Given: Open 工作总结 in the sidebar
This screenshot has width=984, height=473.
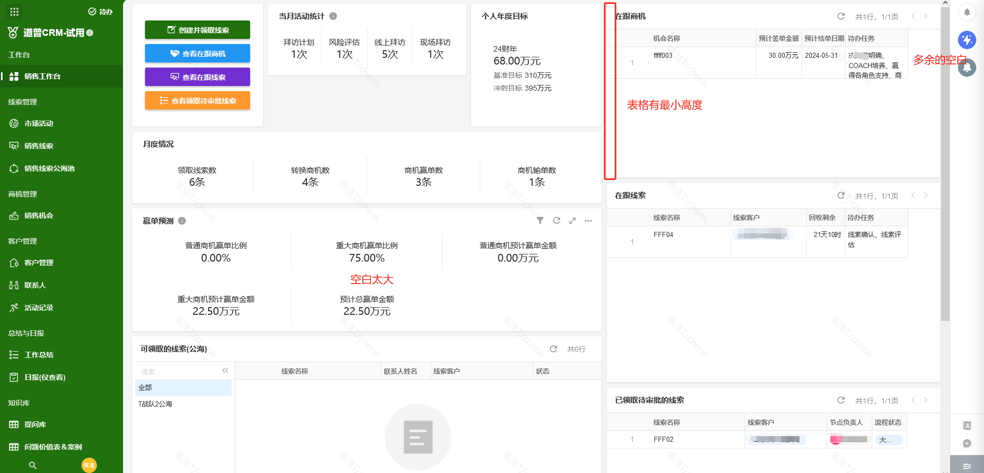Looking at the screenshot, I should [61, 355].
